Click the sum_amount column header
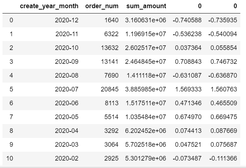The image size is (246, 168). point(146,6)
